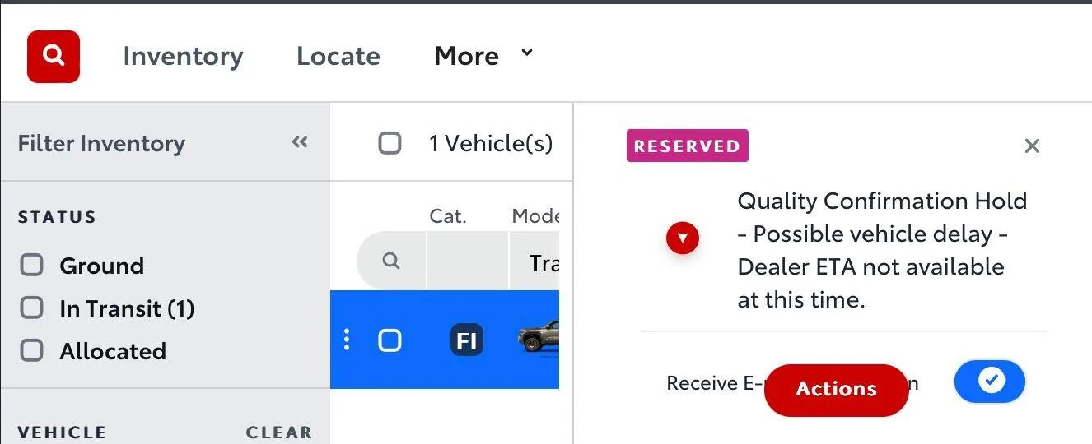Open the More dropdown menu
The height and width of the screenshot is (444, 1092).
(483, 56)
